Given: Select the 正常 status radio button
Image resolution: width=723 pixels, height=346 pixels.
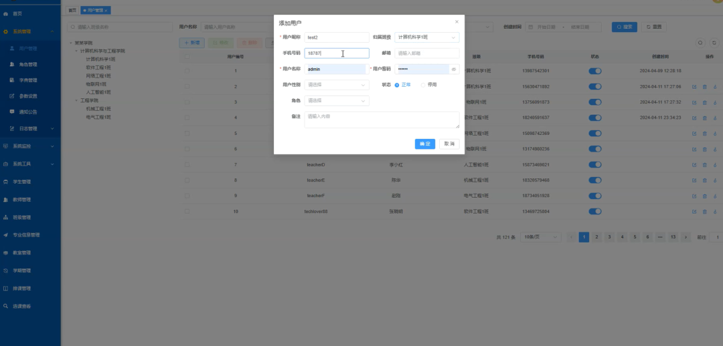Looking at the screenshot, I should [x=397, y=85].
